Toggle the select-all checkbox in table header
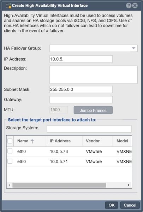The image size is (143, 212). coord(10,141)
